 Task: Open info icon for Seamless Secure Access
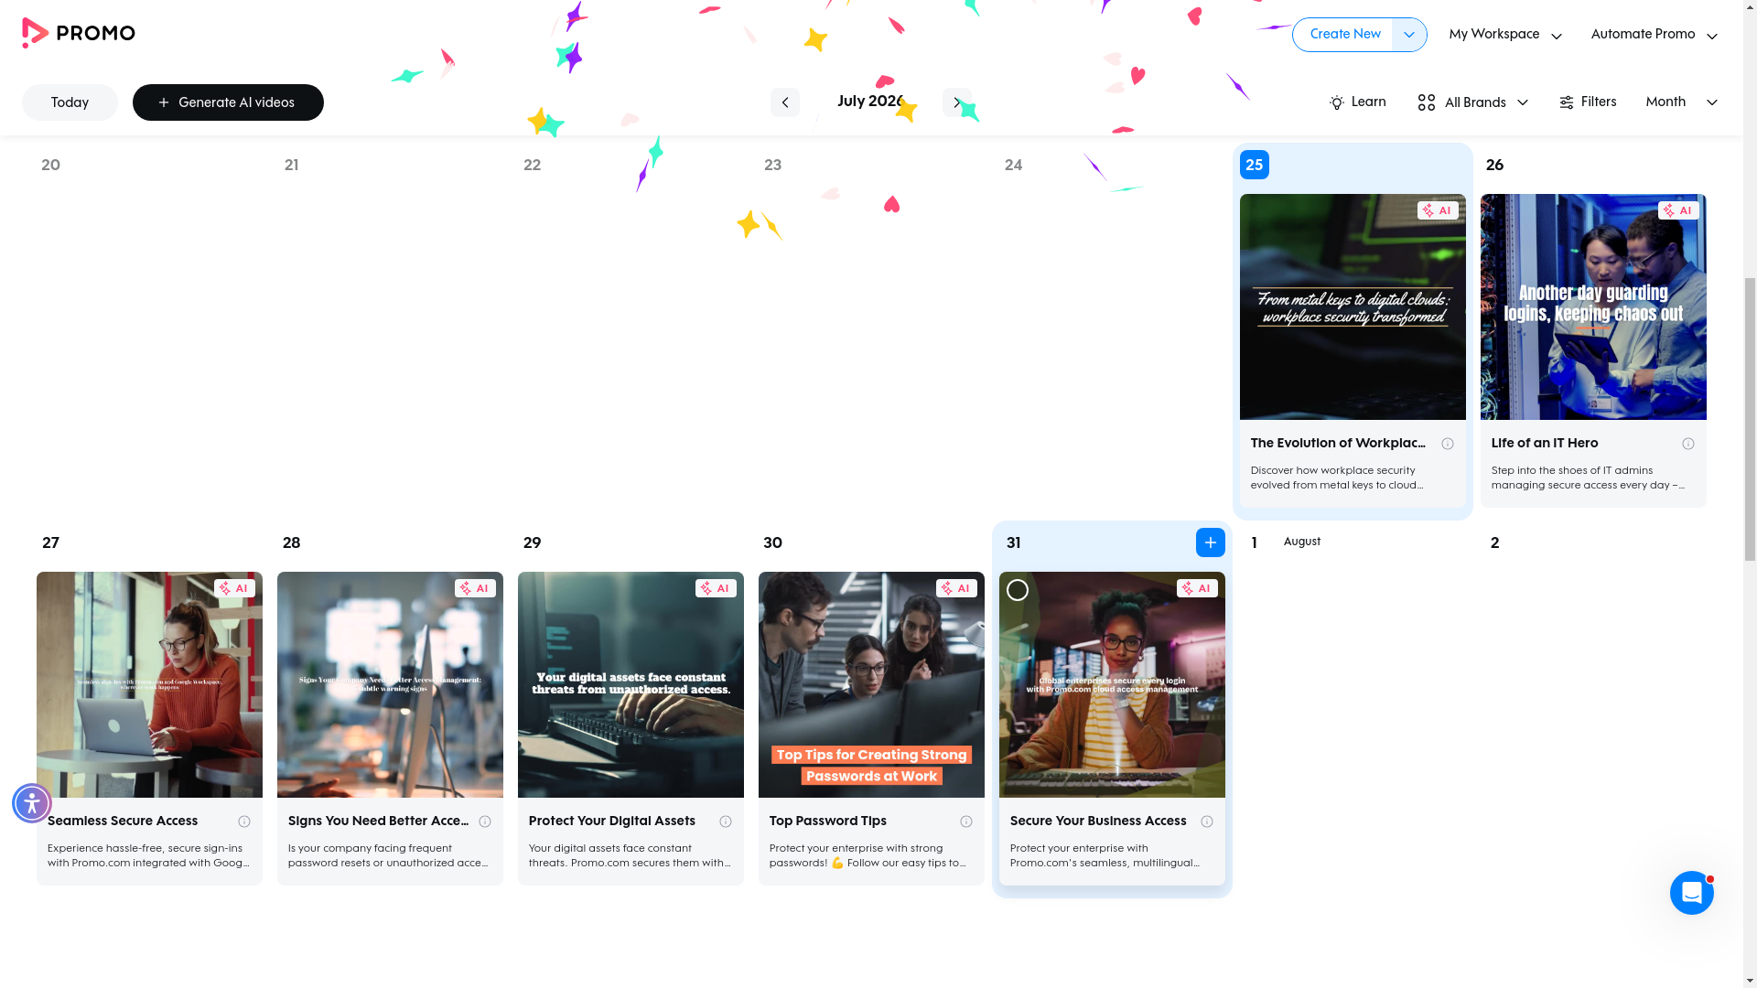pos(243,822)
